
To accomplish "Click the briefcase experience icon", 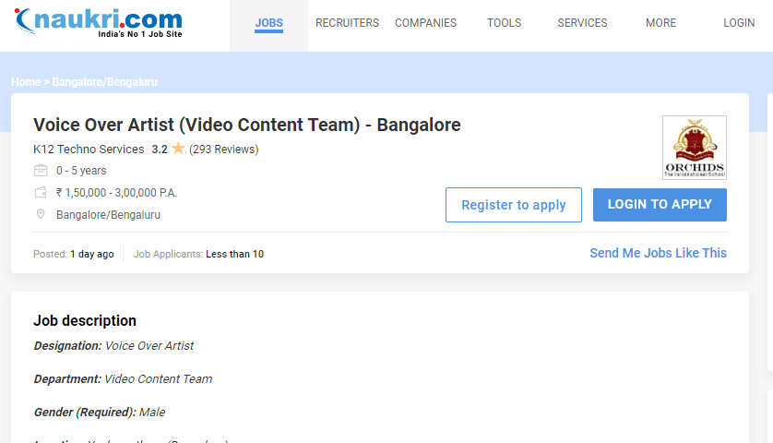I will [41, 170].
